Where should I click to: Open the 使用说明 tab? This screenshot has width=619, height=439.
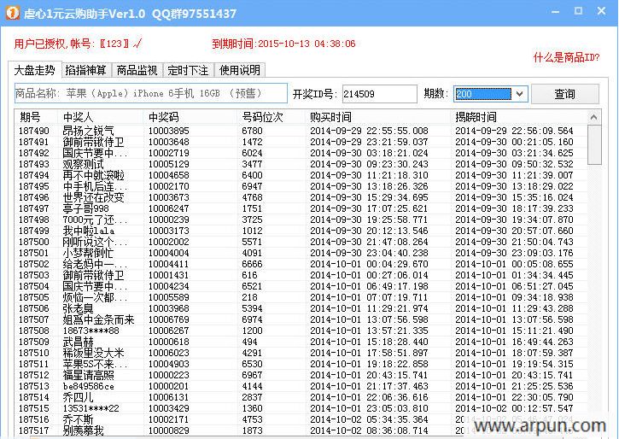click(240, 70)
